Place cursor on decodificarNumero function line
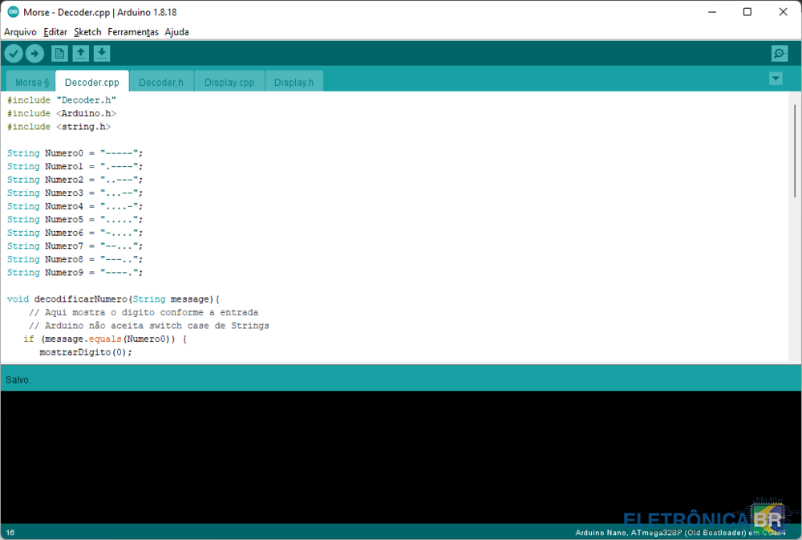The height and width of the screenshot is (540, 802). [120, 299]
